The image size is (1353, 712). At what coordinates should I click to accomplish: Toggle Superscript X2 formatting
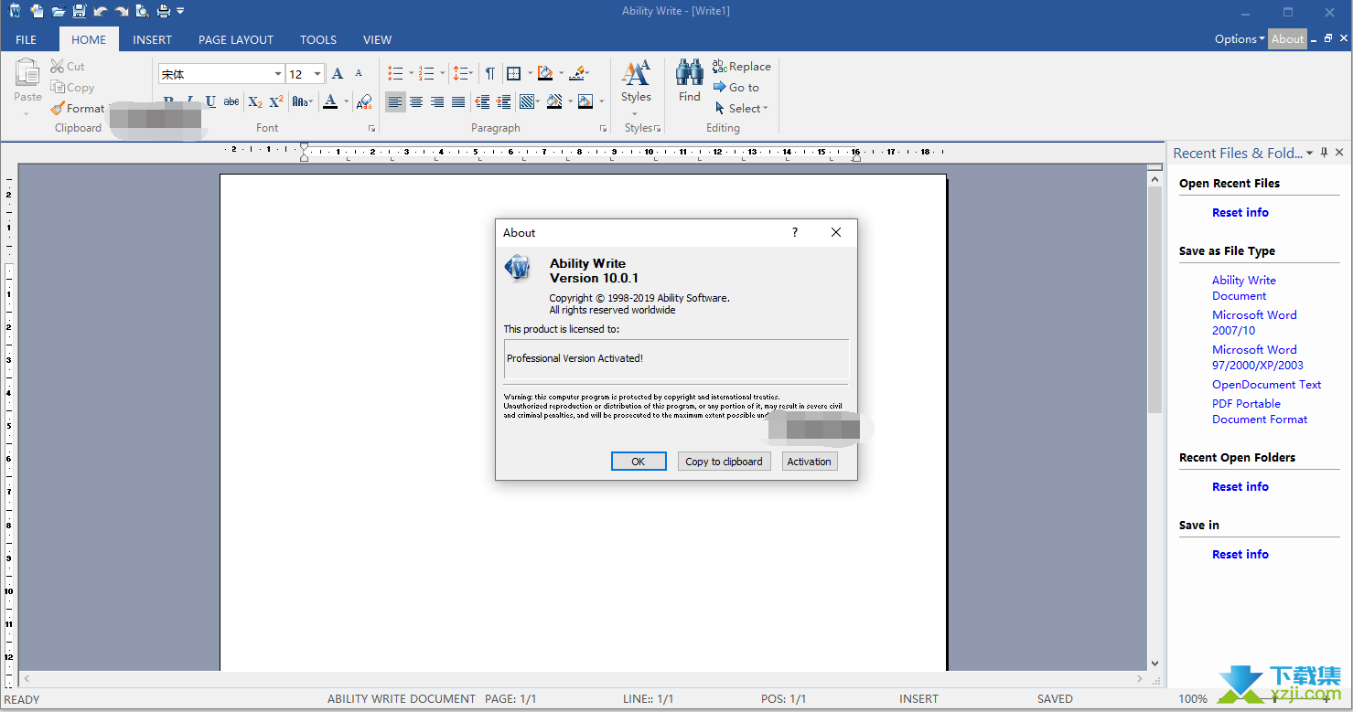pyautogui.click(x=276, y=101)
